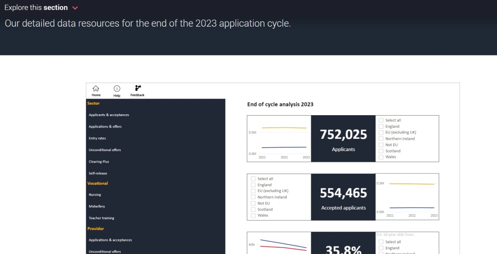Click the entry rate trend line chart
497x254 pixels.
279,243
